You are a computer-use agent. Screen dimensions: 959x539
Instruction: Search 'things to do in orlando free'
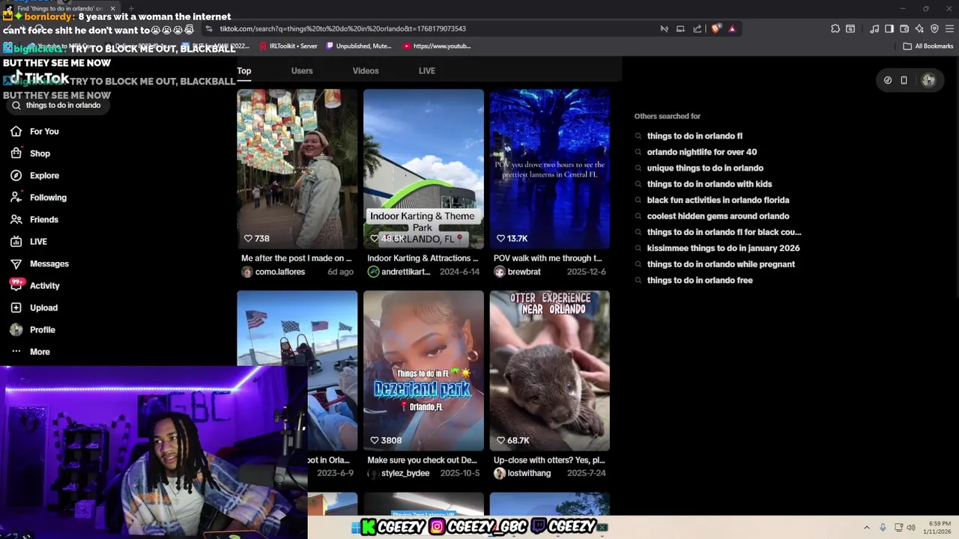pos(700,280)
